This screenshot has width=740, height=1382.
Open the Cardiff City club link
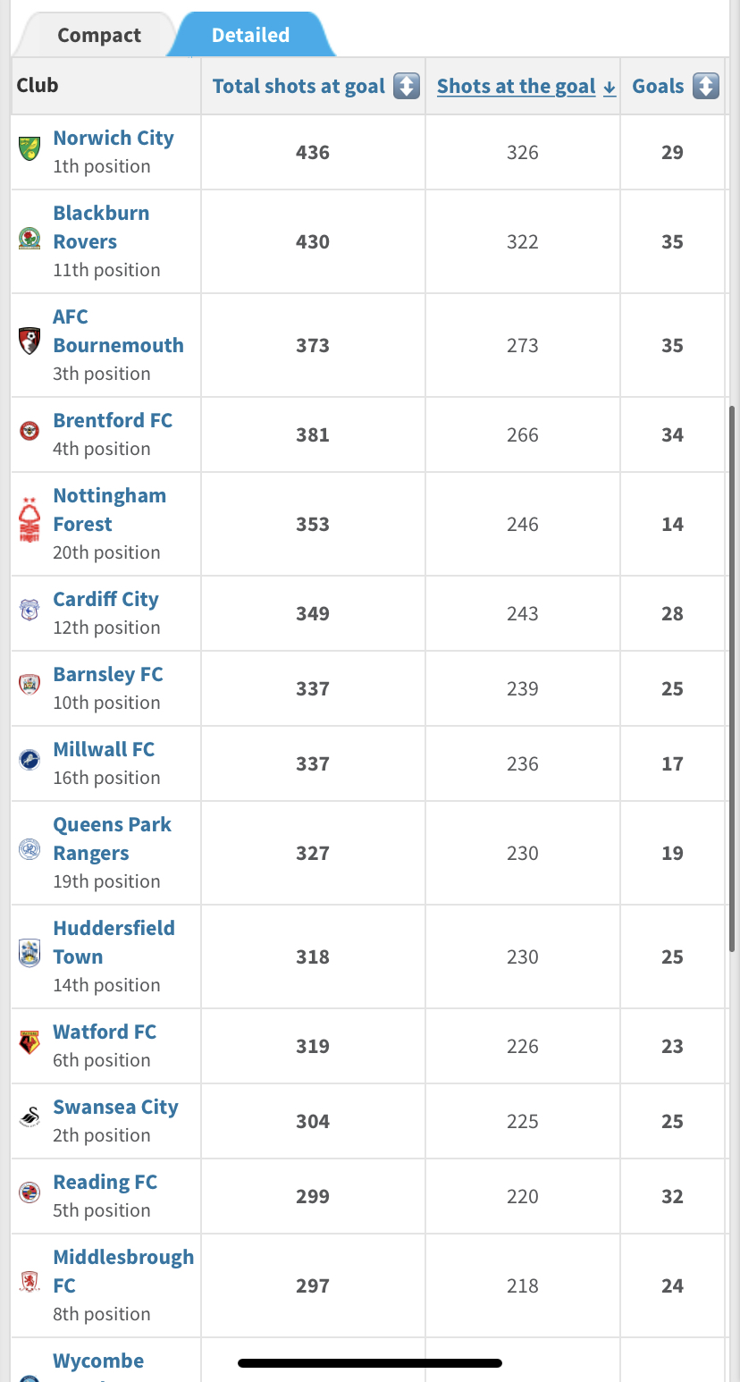click(x=105, y=599)
